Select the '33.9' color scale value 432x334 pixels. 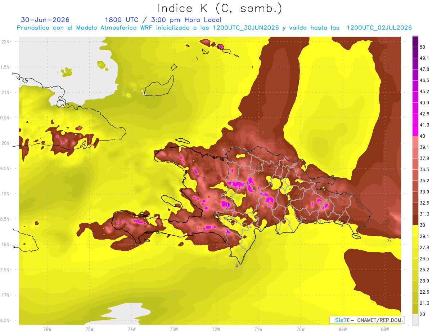(x=424, y=192)
